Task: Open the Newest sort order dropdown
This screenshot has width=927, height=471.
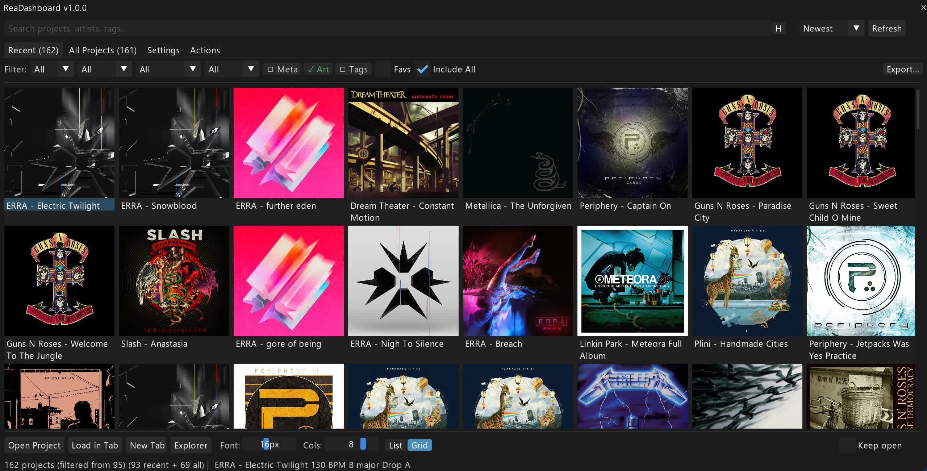Action: pyautogui.click(x=831, y=29)
